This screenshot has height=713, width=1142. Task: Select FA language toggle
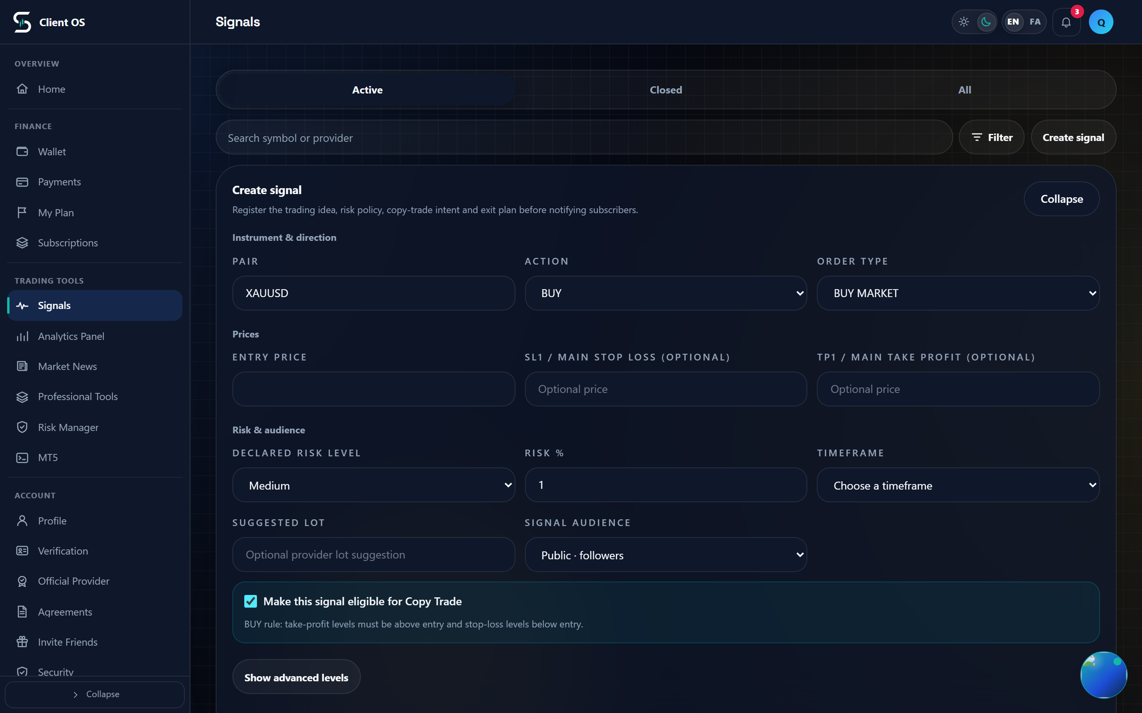click(1035, 22)
